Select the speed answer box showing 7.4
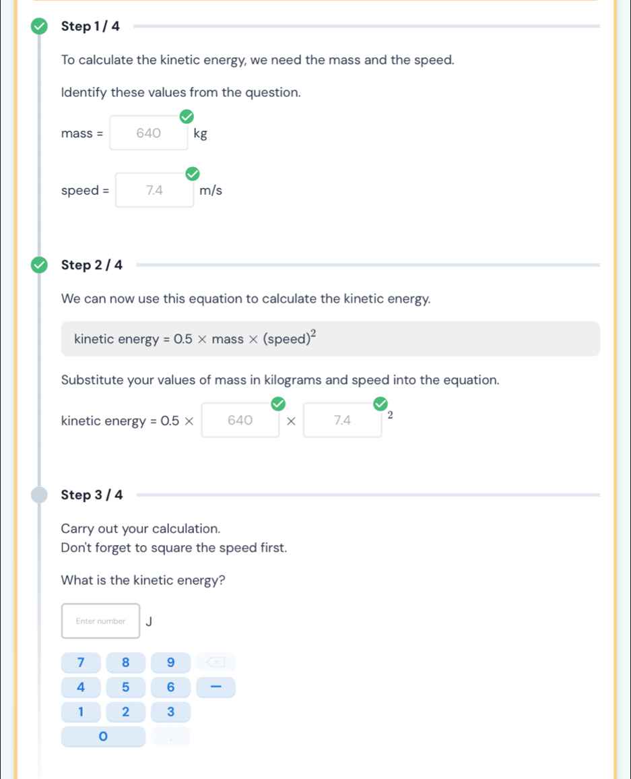 coord(155,191)
